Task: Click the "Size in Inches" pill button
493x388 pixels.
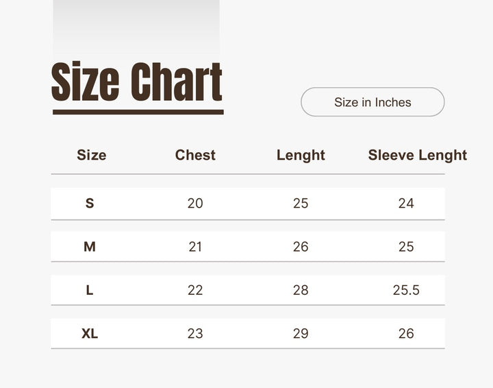Action: tap(372, 102)
